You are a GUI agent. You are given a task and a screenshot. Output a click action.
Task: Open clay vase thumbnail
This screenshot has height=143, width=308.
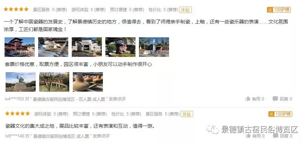click(x=88, y=82)
